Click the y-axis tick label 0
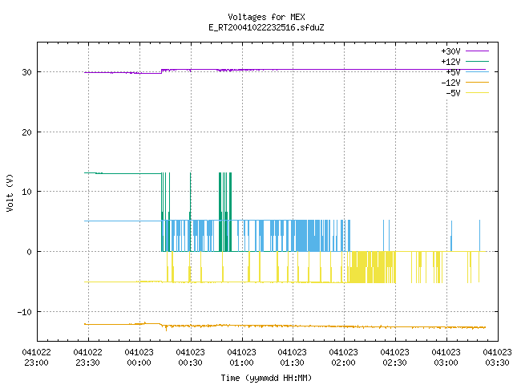 click(x=30, y=252)
